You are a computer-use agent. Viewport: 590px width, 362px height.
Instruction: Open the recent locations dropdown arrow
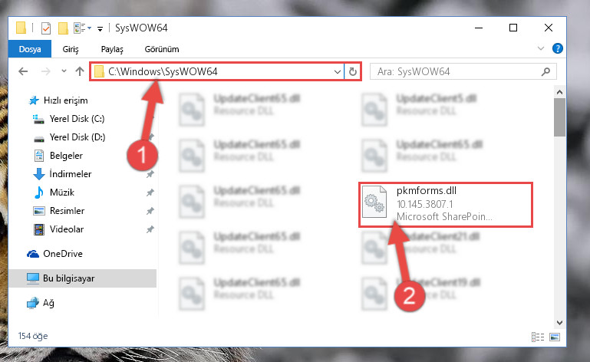(x=64, y=71)
